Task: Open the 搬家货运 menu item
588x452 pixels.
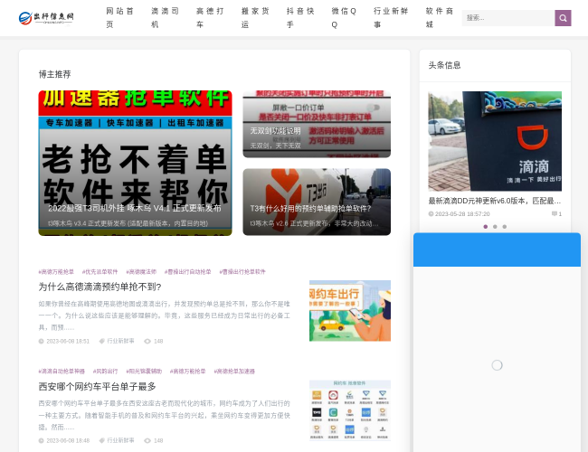Action: click(255, 17)
